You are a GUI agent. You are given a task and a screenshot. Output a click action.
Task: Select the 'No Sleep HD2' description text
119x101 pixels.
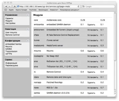pyautogui.click(x=53, y=56)
